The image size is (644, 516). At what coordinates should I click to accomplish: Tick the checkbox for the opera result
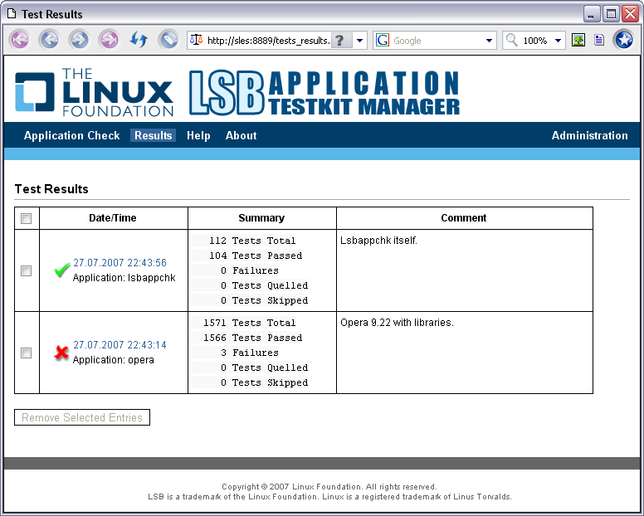pos(27,353)
